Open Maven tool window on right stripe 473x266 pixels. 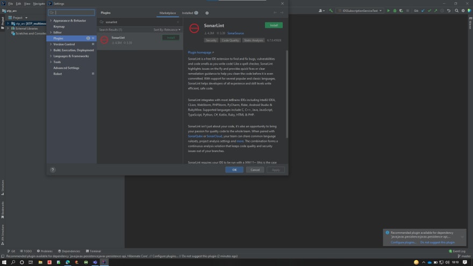click(470, 23)
